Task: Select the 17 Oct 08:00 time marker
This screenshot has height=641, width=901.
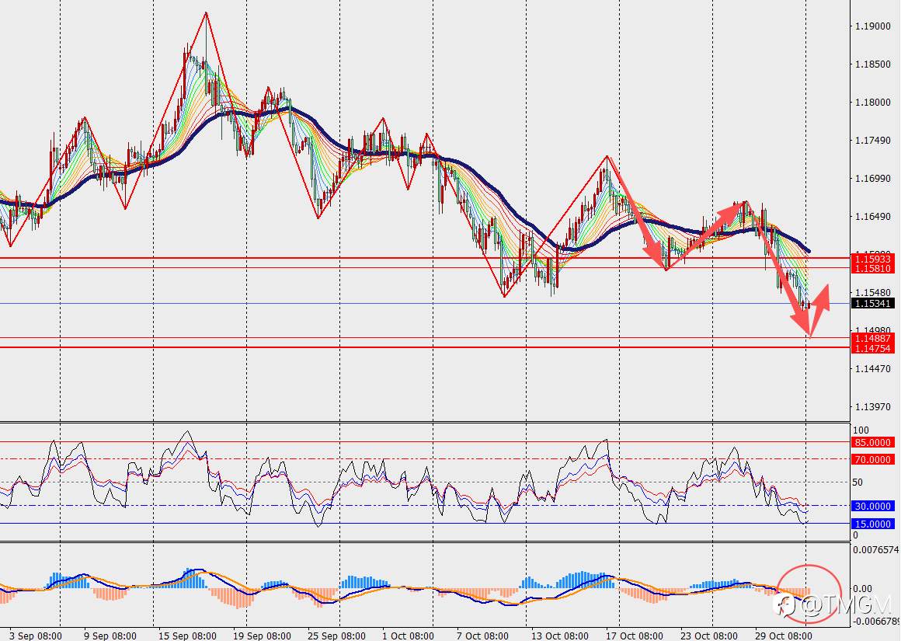Action: (x=635, y=636)
